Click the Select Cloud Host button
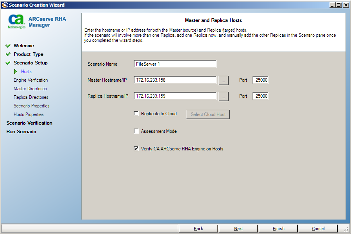The image size is (351, 234). 208,114
